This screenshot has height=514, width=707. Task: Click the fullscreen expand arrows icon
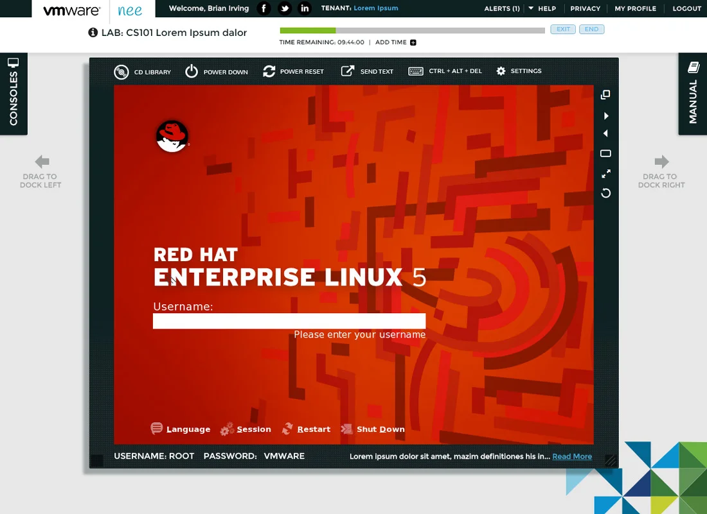coord(606,173)
